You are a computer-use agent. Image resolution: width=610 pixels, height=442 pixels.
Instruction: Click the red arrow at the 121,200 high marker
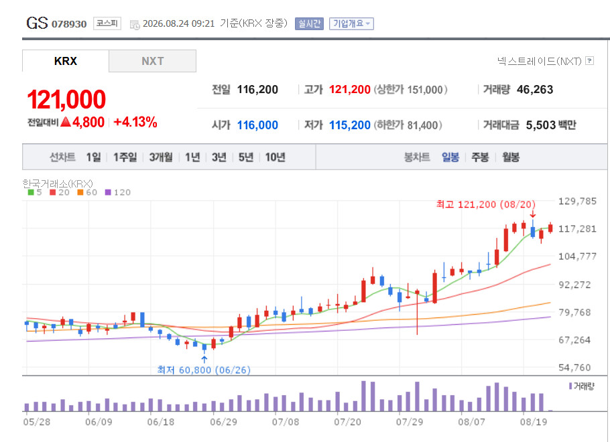pos(533,214)
